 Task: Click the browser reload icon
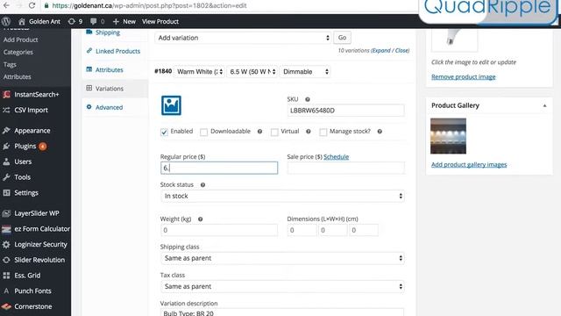coord(32,5)
